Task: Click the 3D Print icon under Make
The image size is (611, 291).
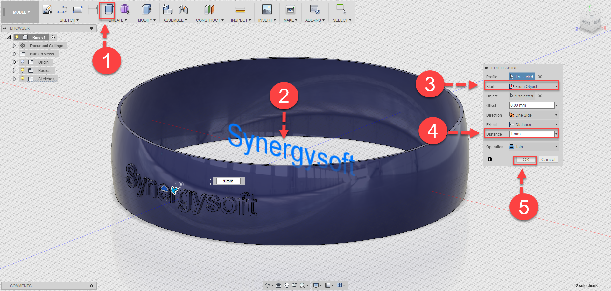Action: 290,10
